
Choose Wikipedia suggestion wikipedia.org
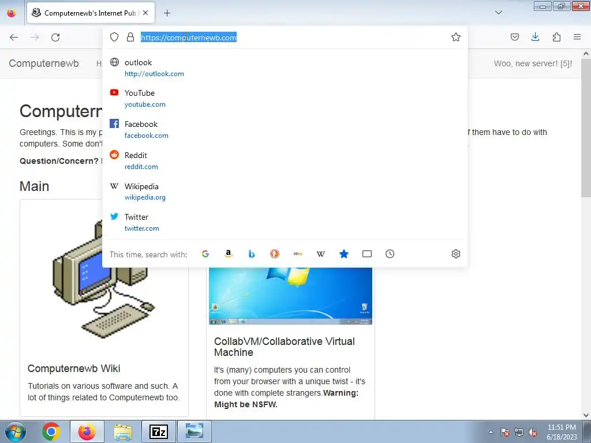(285, 192)
